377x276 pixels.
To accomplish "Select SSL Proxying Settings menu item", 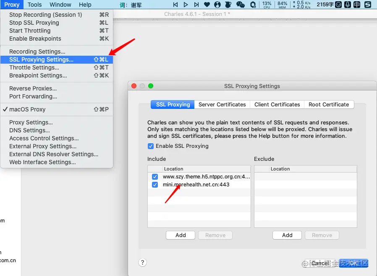I will click(x=57, y=59).
